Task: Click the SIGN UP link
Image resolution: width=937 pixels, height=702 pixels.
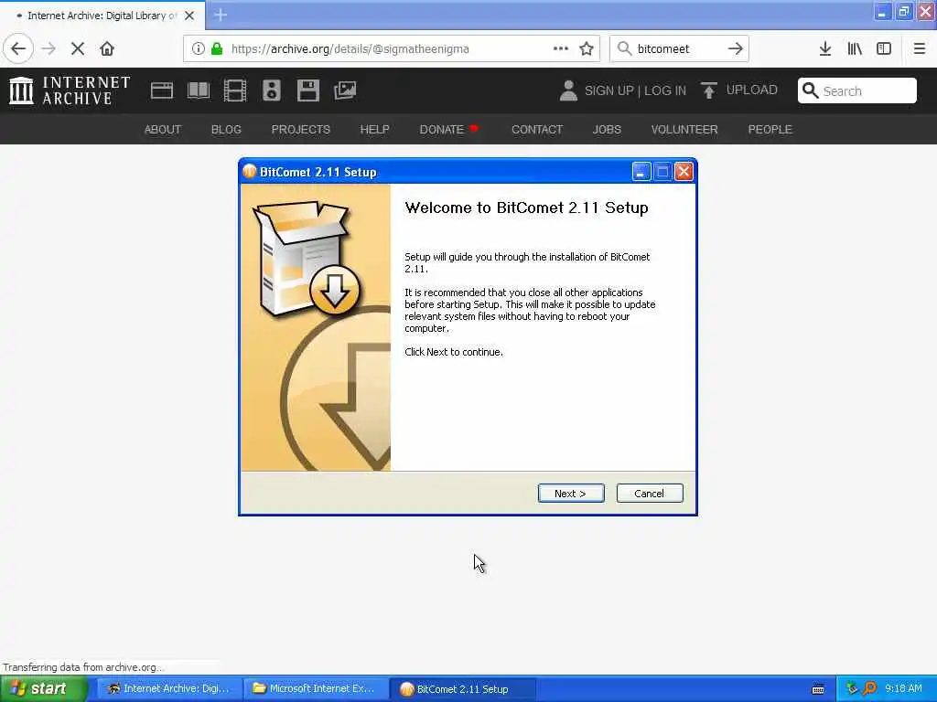Action: [x=609, y=90]
